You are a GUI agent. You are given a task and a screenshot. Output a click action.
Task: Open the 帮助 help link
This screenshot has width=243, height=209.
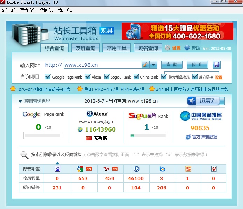196,48
